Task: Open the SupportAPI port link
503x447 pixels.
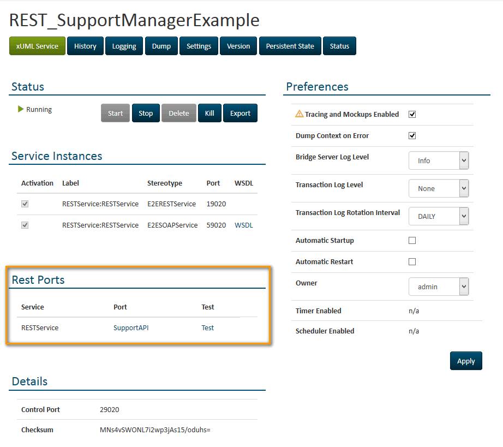Action: (131, 328)
